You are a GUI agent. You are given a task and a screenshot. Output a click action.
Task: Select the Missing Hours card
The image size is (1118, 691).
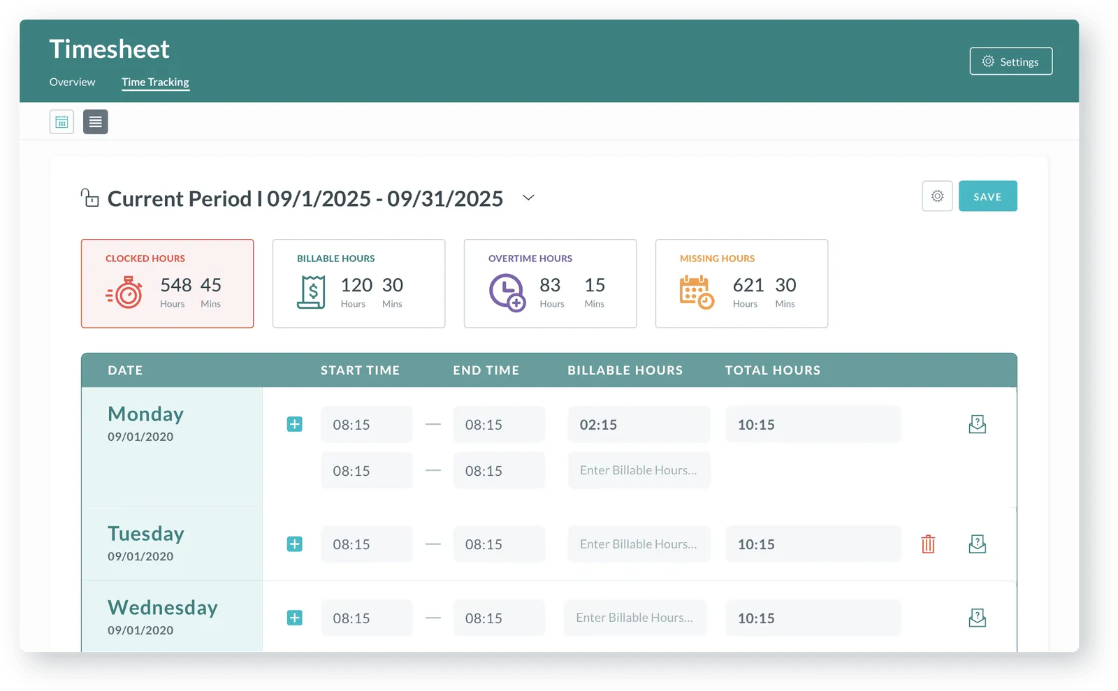[x=741, y=284]
